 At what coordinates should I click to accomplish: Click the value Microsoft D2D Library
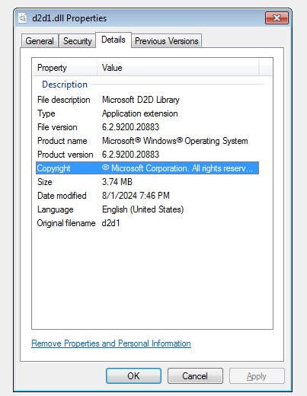(141, 100)
